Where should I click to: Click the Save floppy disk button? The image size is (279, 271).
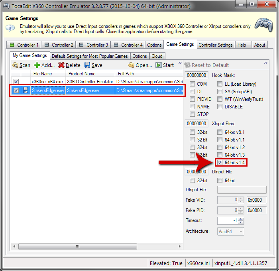(x=93, y=65)
